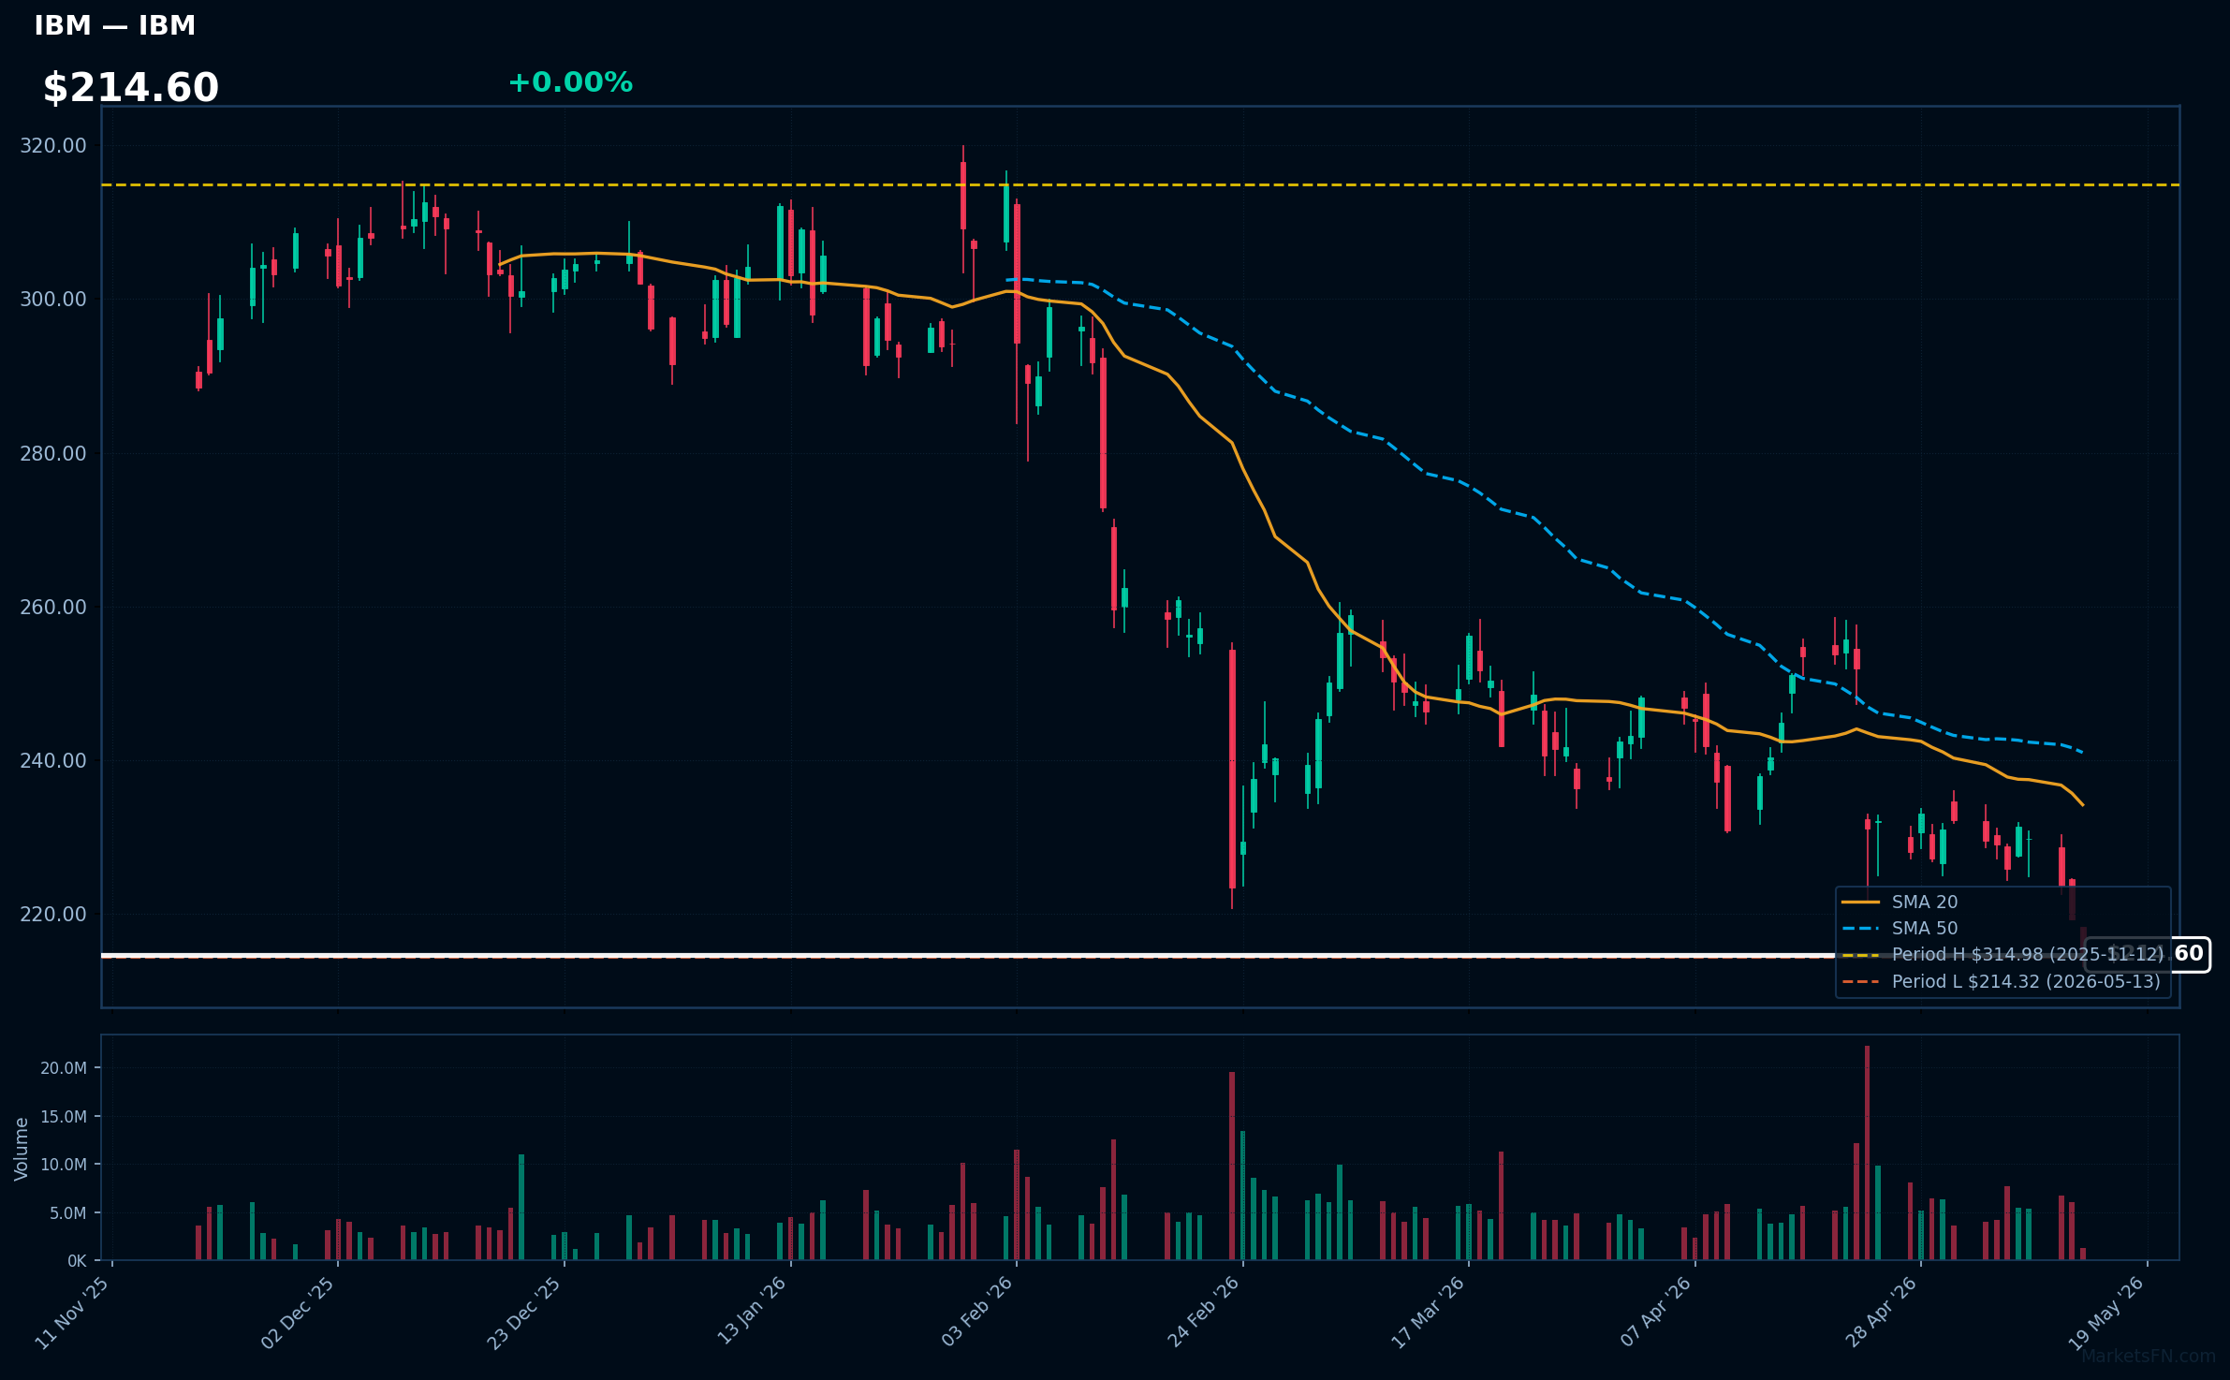Viewport: 2230px width, 1380px height.
Task: Click the 03 Feb '26 date label
Action: pos(977,1313)
